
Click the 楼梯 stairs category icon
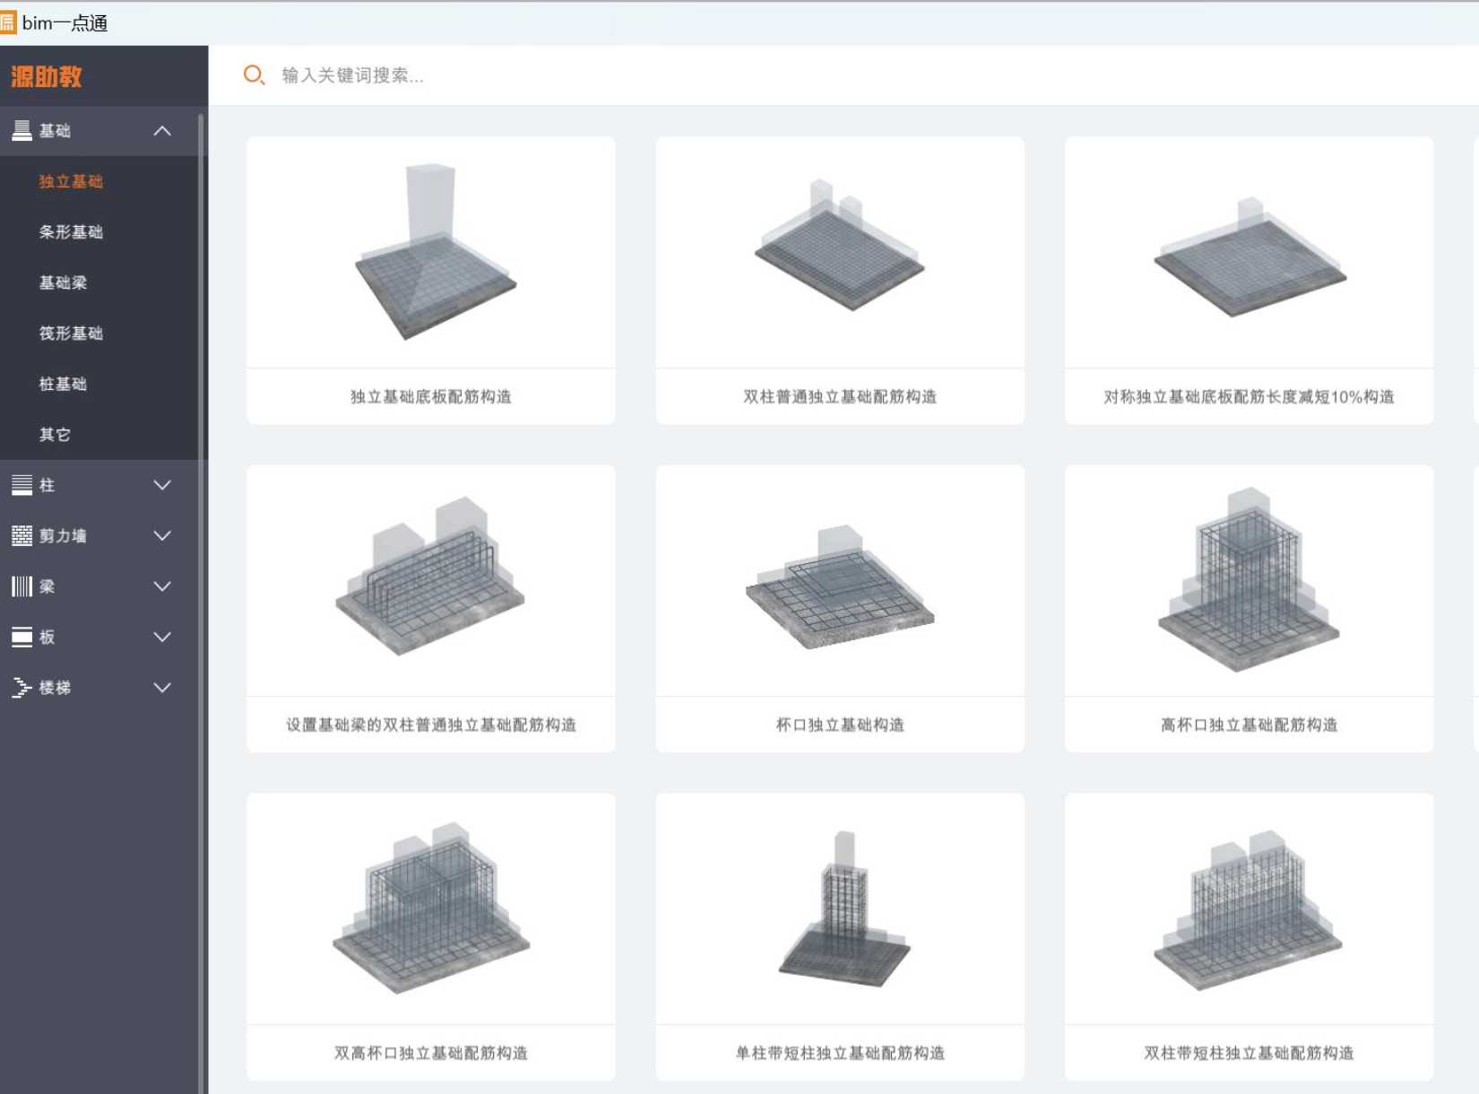tap(22, 688)
